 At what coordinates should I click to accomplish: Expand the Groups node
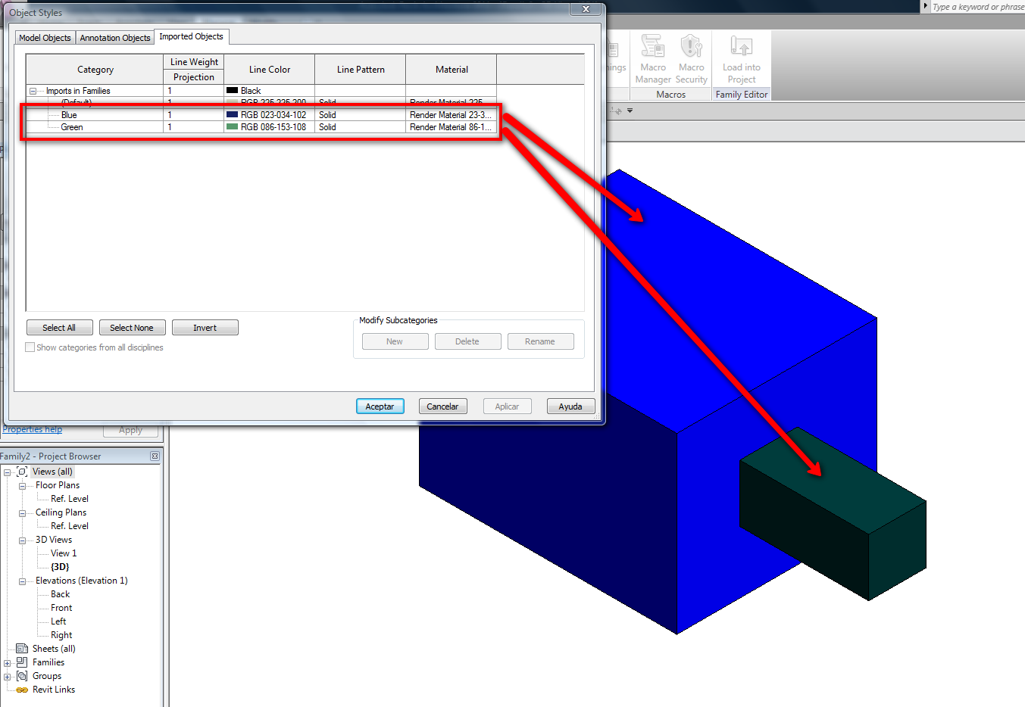7,676
